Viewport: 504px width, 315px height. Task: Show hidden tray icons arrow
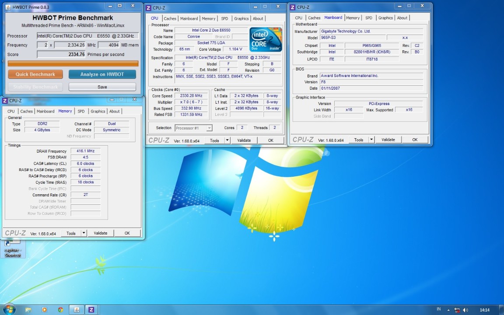coord(448,310)
